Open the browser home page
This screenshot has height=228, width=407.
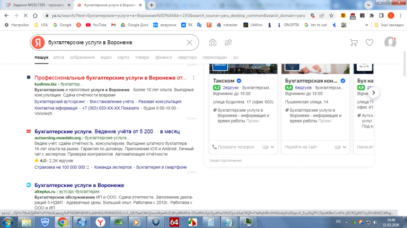point(35,15)
